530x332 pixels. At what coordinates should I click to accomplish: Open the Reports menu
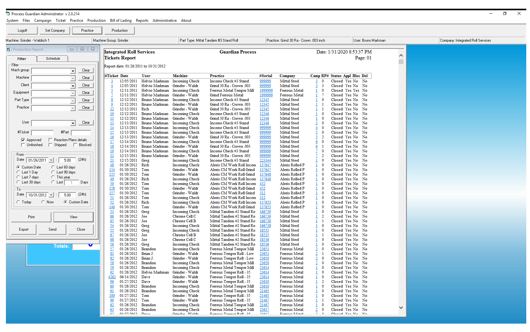point(142,21)
